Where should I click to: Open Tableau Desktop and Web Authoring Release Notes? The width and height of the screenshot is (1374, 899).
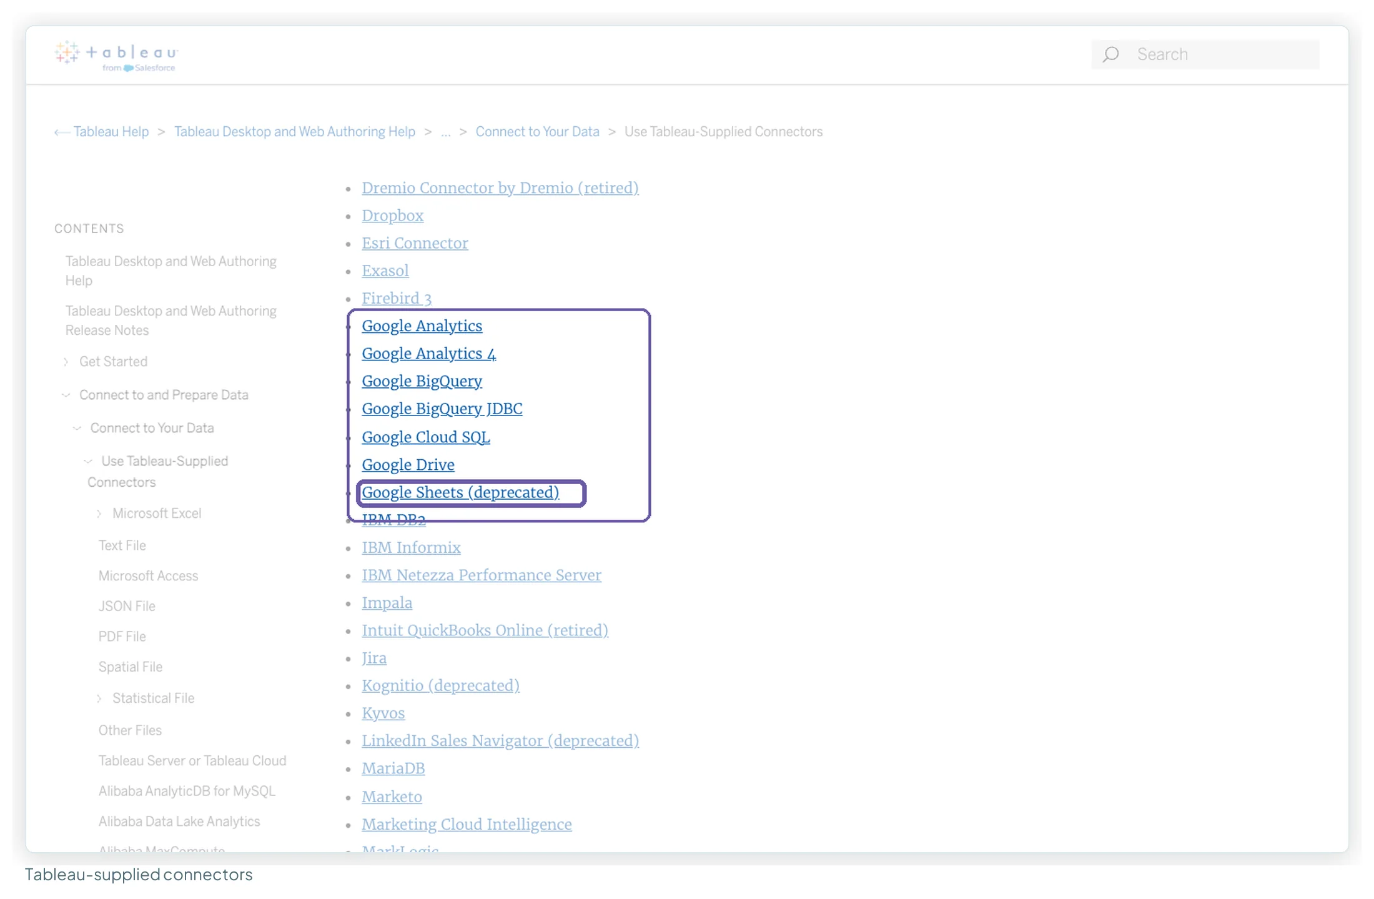tap(171, 320)
